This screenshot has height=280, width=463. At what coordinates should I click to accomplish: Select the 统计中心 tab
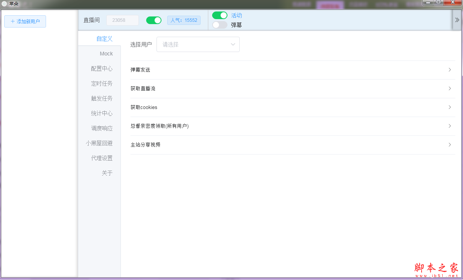pos(102,114)
